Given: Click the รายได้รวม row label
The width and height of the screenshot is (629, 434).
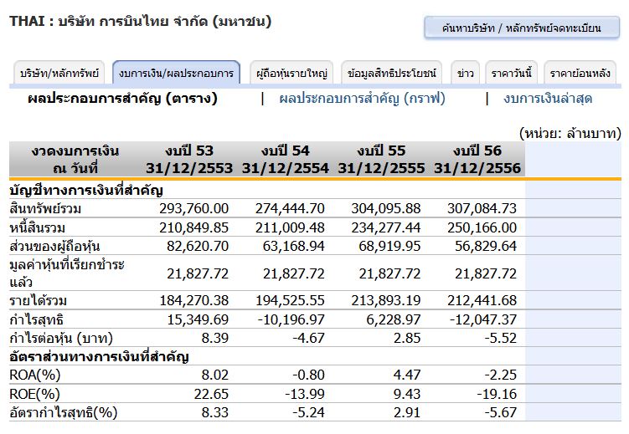Looking at the screenshot, I should (39, 300).
